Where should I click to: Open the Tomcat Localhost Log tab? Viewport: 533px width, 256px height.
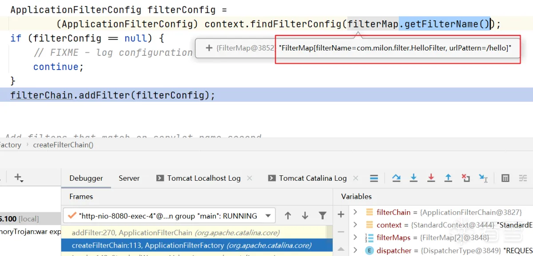pyautogui.click(x=204, y=178)
